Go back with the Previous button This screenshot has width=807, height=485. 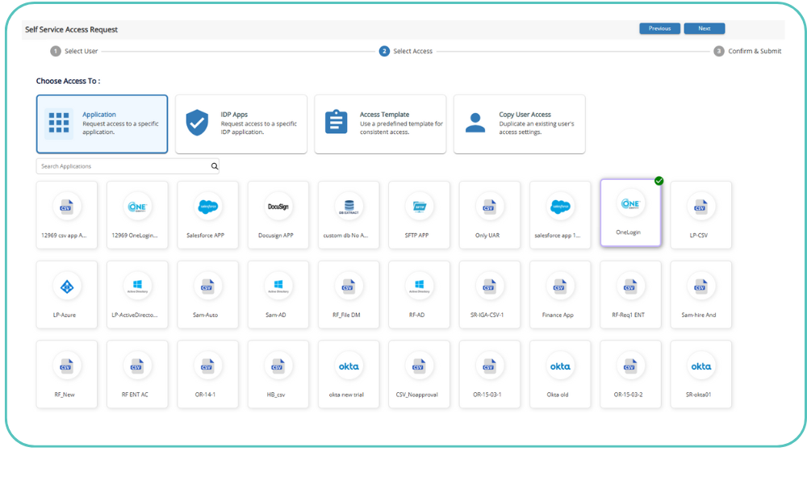click(x=659, y=28)
